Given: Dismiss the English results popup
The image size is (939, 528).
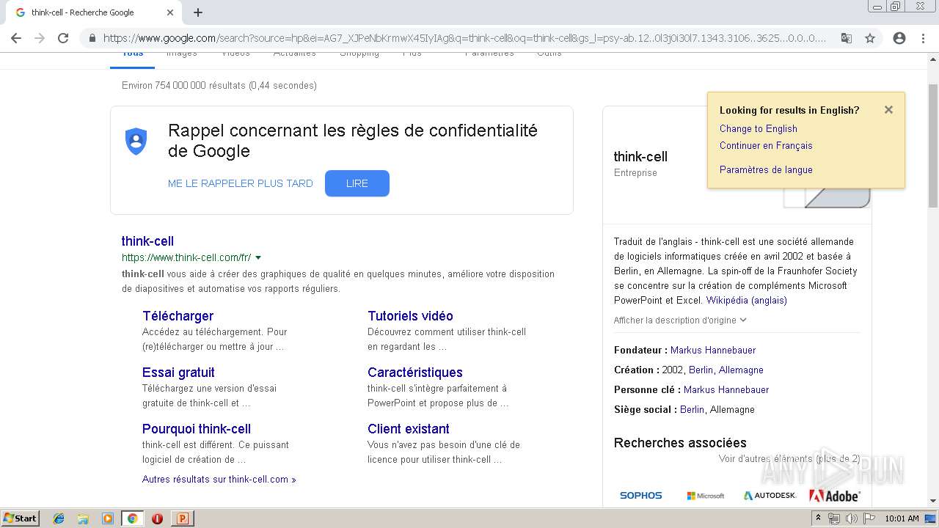Looking at the screenshot, I should [x=888, y=110].
